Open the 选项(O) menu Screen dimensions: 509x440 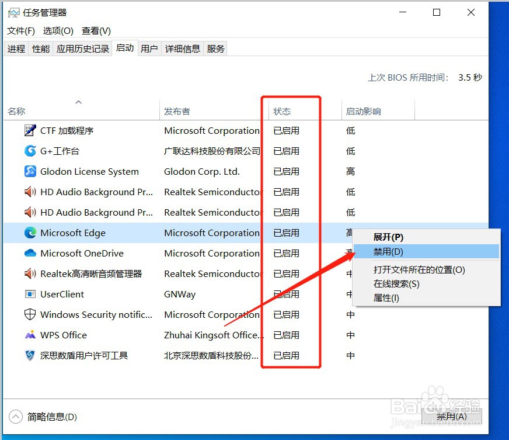(58, 30)
